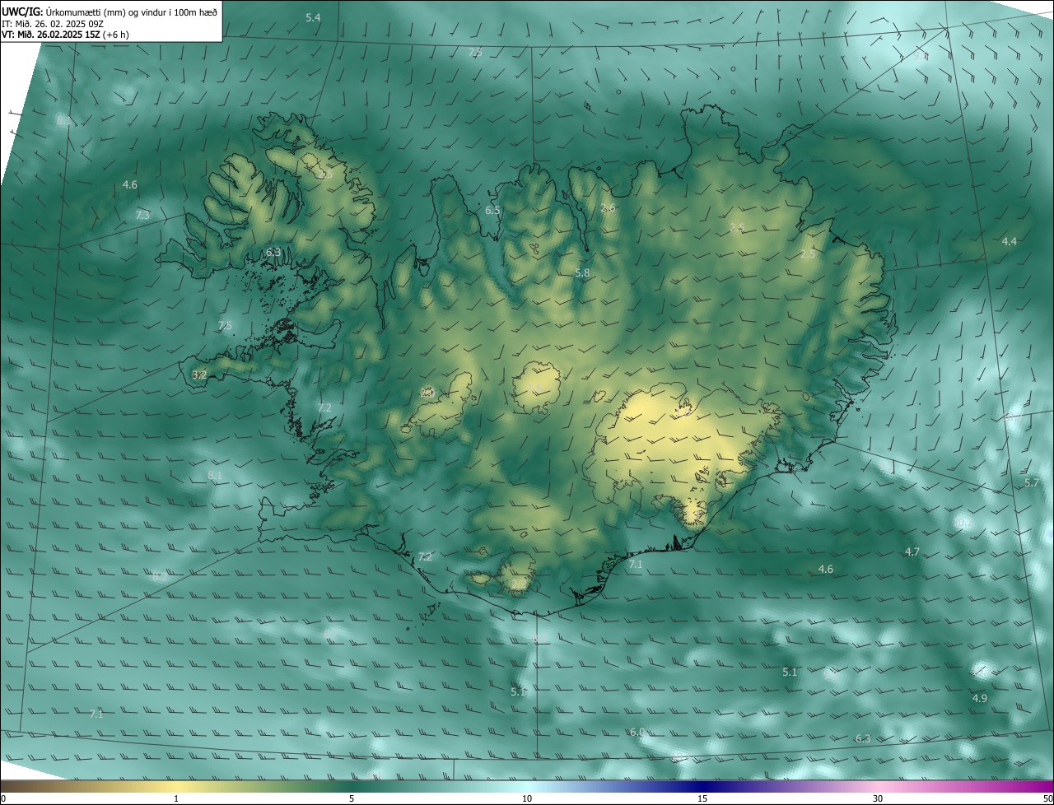Click the 0 label on the color scale
Viewport: 1054px width, 805px height.
[3, 798]
